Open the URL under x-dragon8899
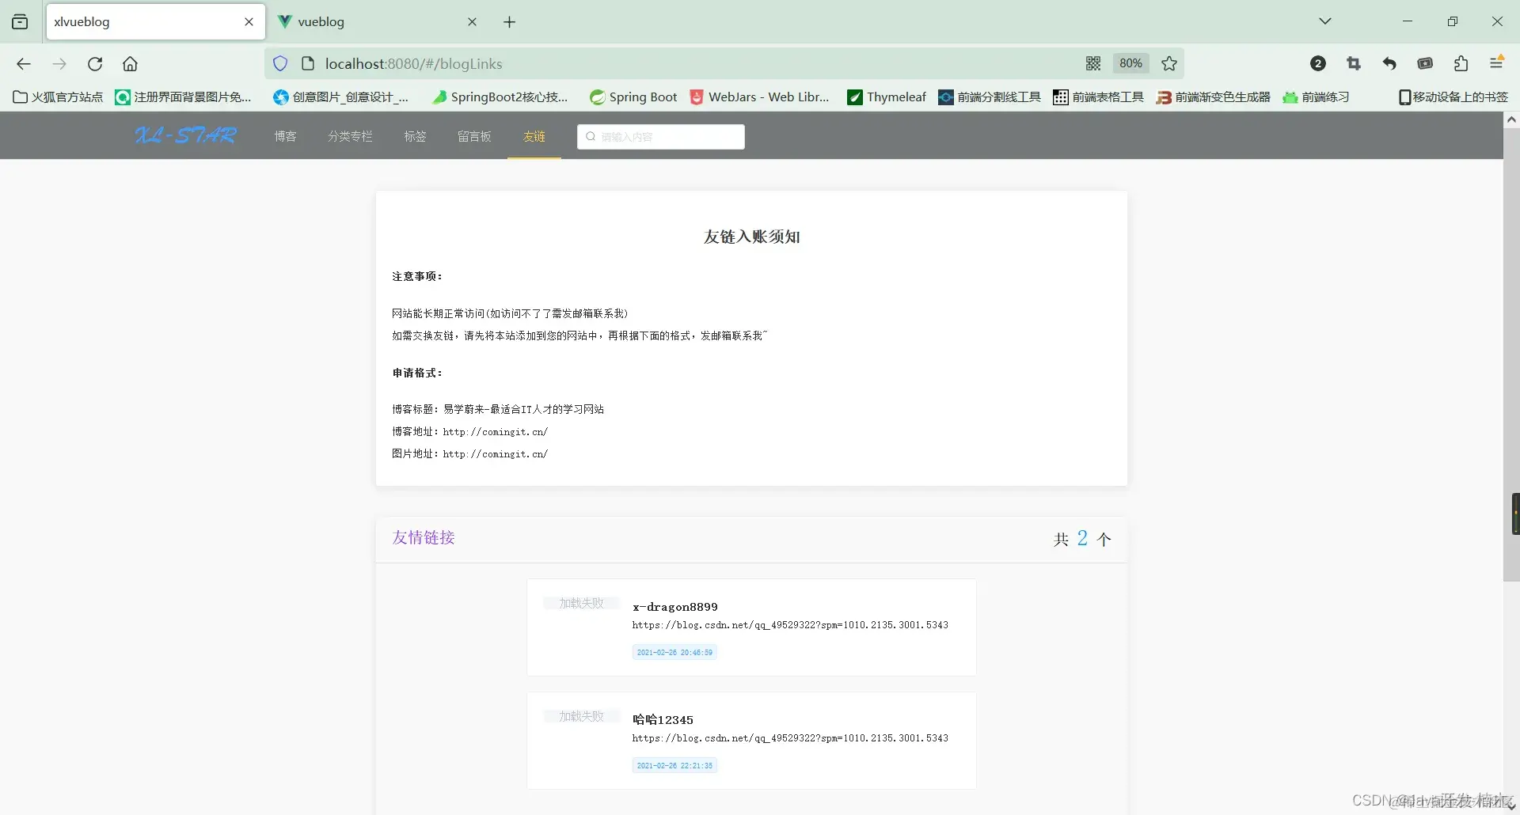Screen dimensions: 1520x815 tap(790, 625)
